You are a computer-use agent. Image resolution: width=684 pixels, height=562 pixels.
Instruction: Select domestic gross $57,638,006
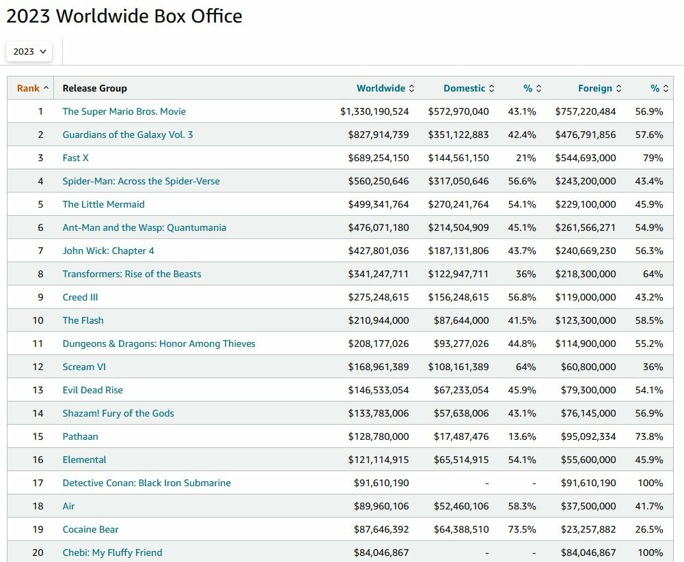click(461, 413)
